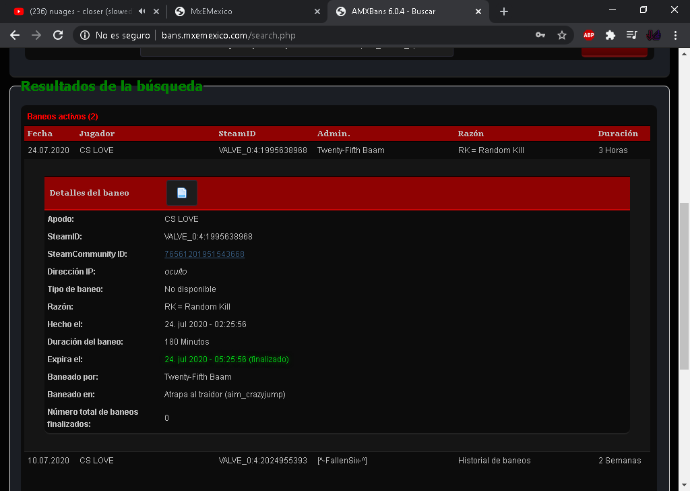690x491 pixels.
Task: Click the hidden IP value 'oculto'
Action: [x=176, y=272]
